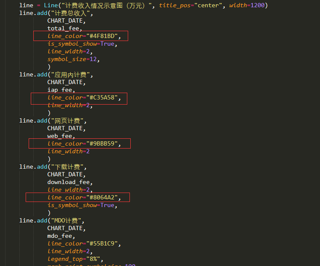This screenshot has height=266, width=320.
Task: Click is_symbol_show=True under download_fee
Action: (x=81, y=205)
